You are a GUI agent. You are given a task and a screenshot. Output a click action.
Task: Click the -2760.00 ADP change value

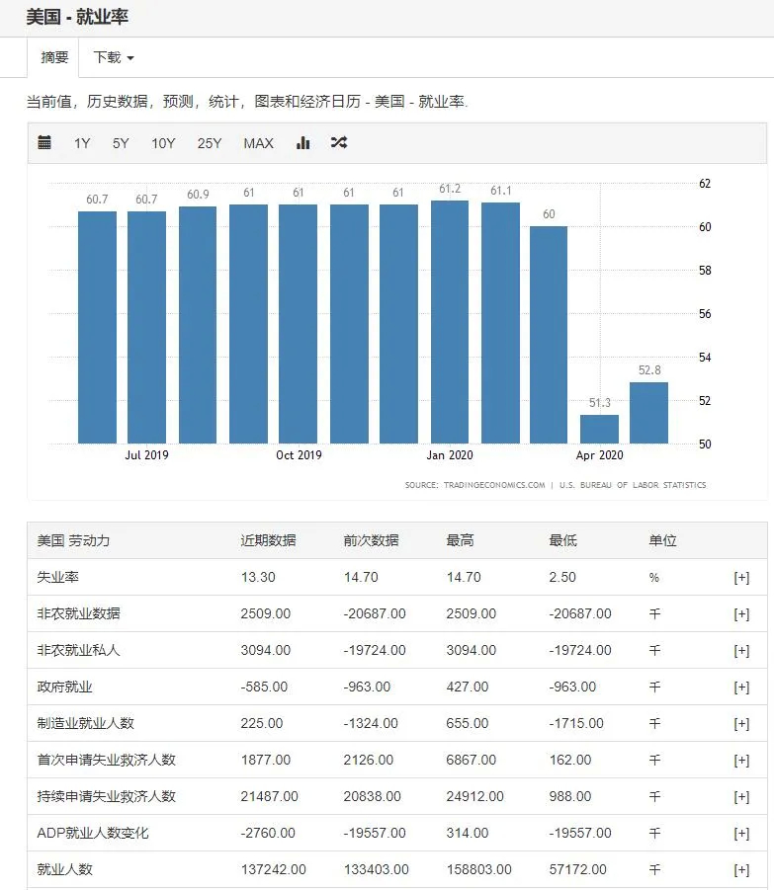tap(268, 834)
